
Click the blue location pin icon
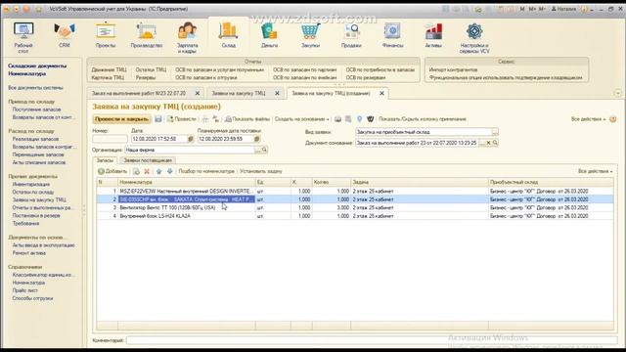pos(359,119)
